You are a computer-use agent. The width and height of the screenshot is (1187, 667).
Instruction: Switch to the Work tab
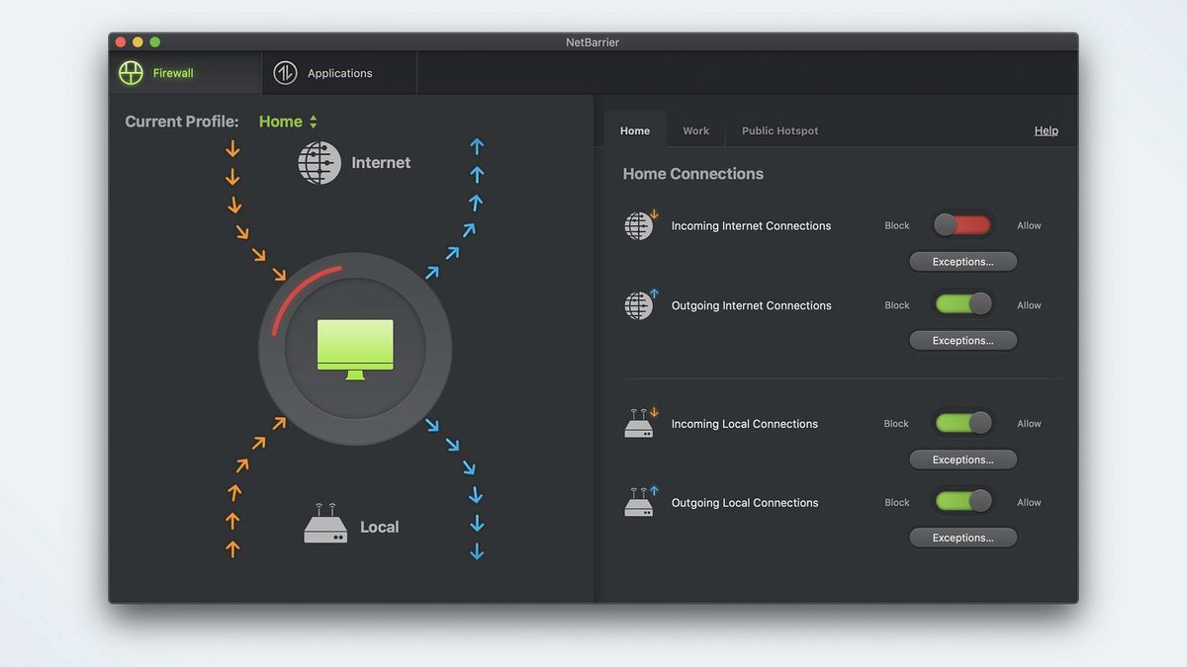[x=695, y=129]
